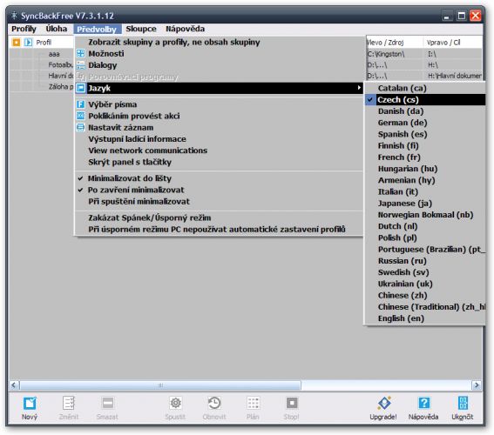Screen dimensions: 494x435
Task: Enable Při spuštění minimalizovat
Action: [x=219, y=201]
